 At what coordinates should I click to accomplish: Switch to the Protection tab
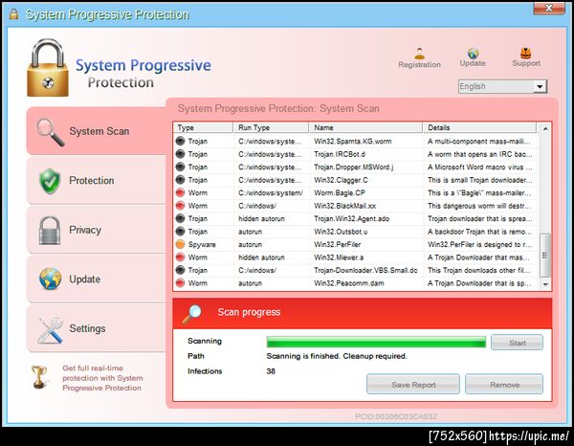pos(97,181)
